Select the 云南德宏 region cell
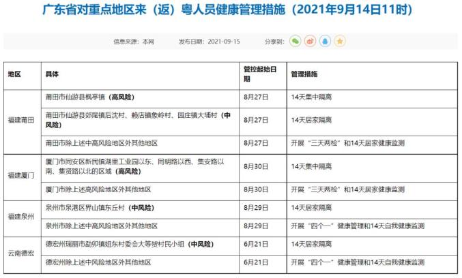 (x=21, y=253)
